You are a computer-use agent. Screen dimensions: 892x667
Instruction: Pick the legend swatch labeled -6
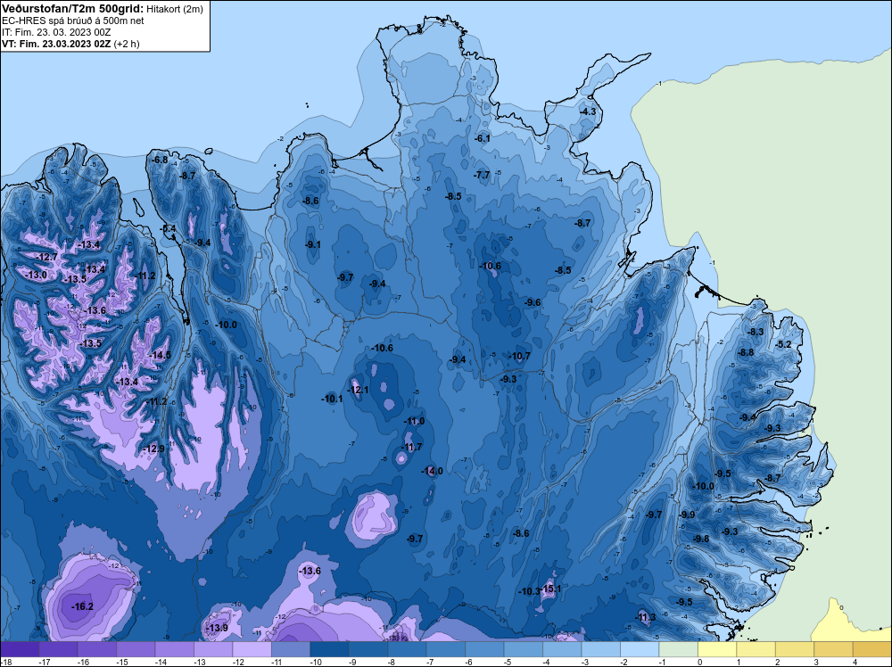click(484, 649)
